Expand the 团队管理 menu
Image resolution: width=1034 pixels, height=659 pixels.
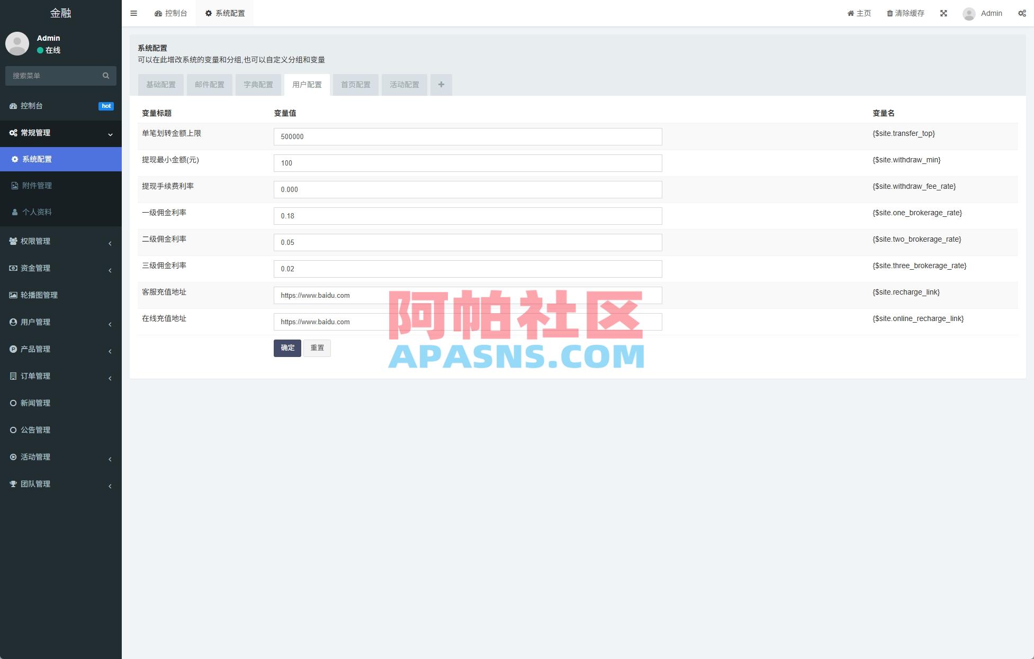pyautogui.click(x=35, y=483)
